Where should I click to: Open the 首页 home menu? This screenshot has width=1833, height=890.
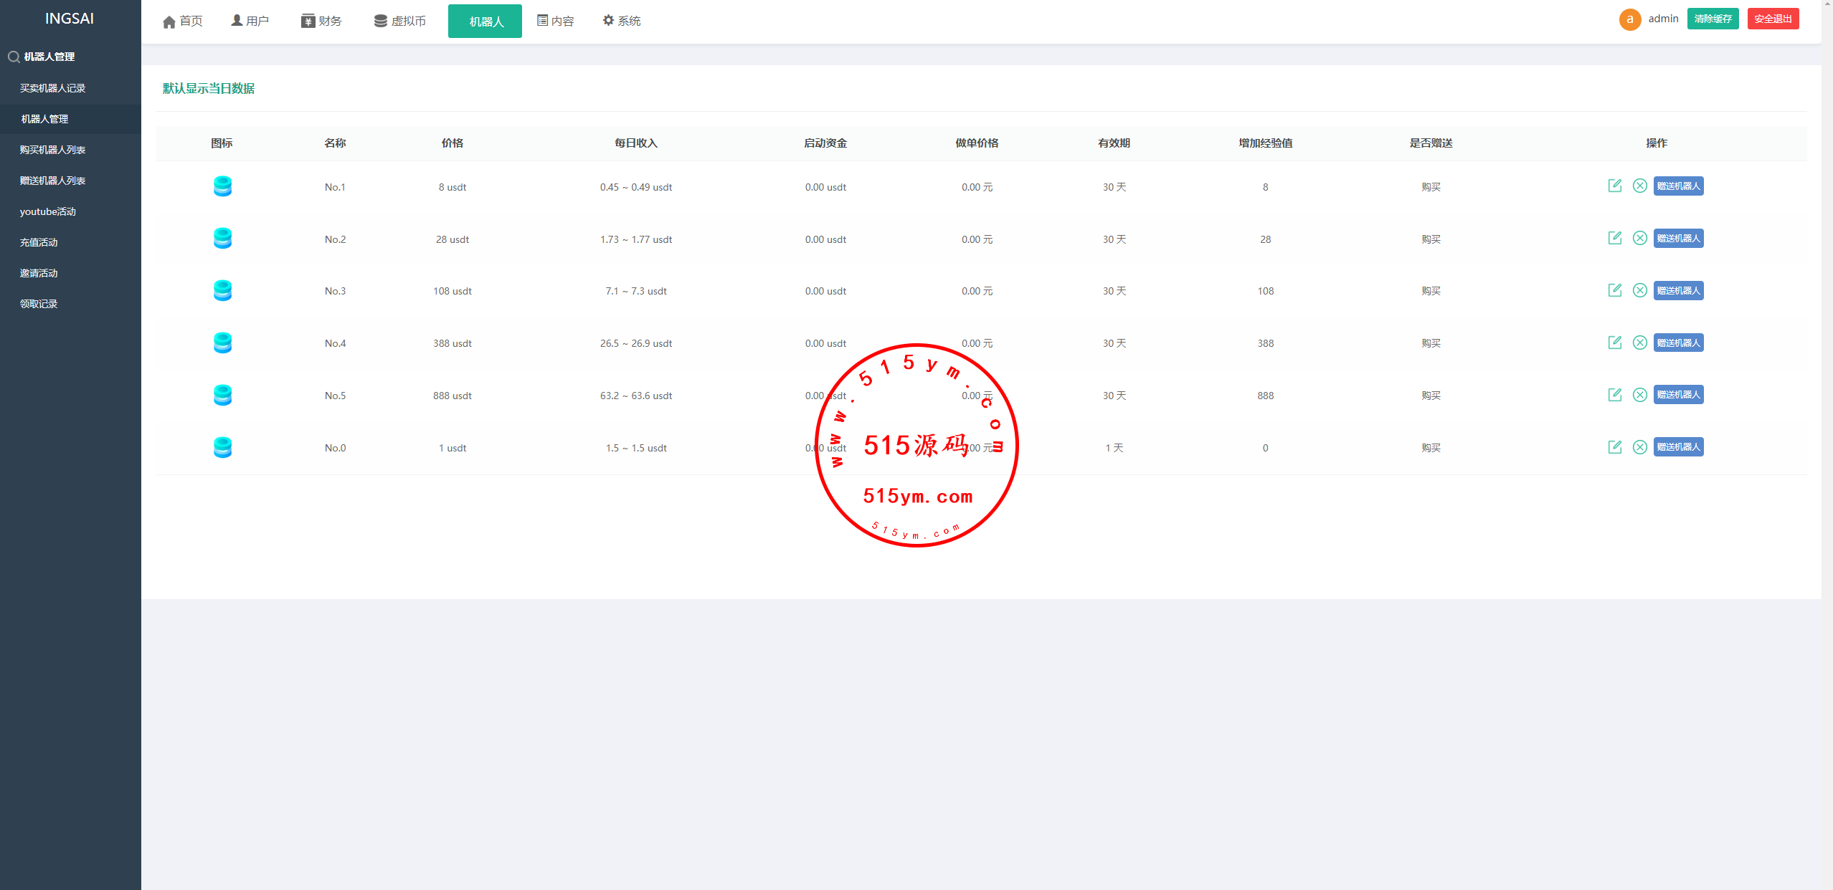183,21
